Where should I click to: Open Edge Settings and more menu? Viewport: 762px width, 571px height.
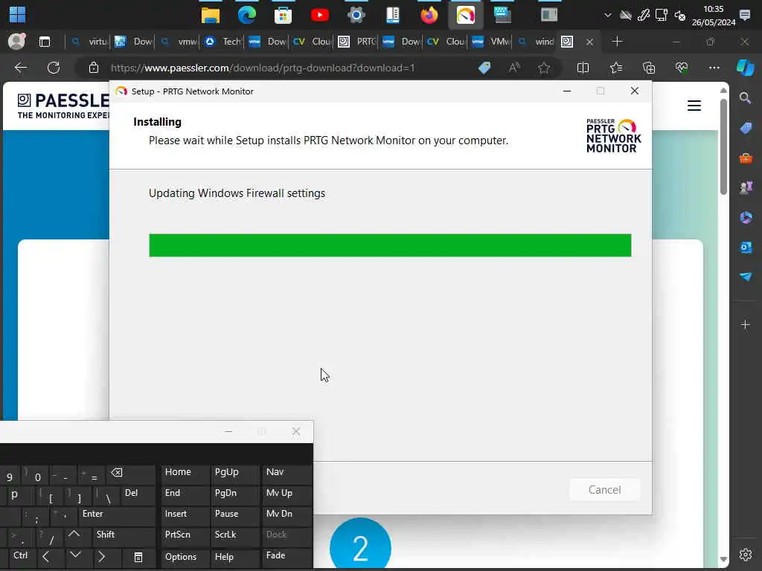click(x=714, y=68)
